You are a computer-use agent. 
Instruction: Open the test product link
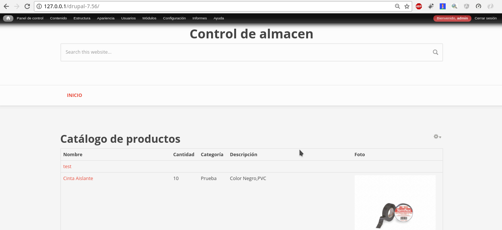pyautogui.click(x=67, y=167)
